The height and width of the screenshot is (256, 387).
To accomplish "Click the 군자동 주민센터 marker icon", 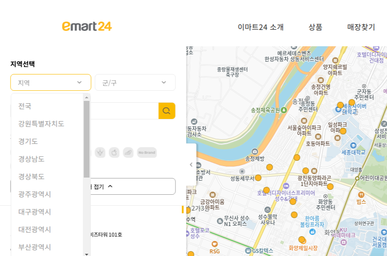I will pyautogui.click(x=364, y=86).
